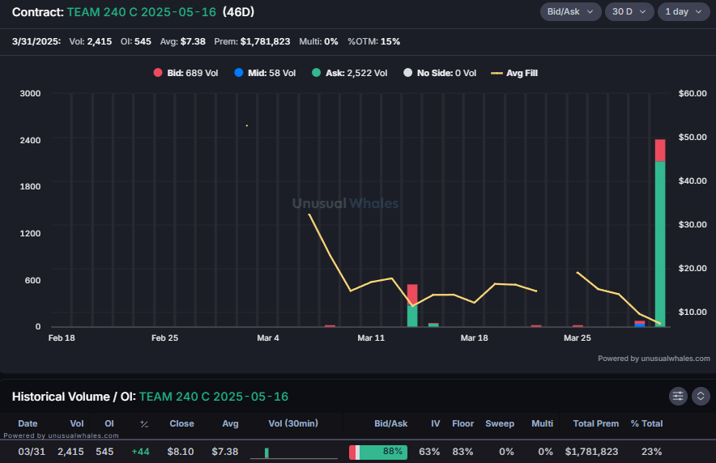Click the +44 OI change cell
716x463 pixels.
pyautogui.click(x=140, y=452)
